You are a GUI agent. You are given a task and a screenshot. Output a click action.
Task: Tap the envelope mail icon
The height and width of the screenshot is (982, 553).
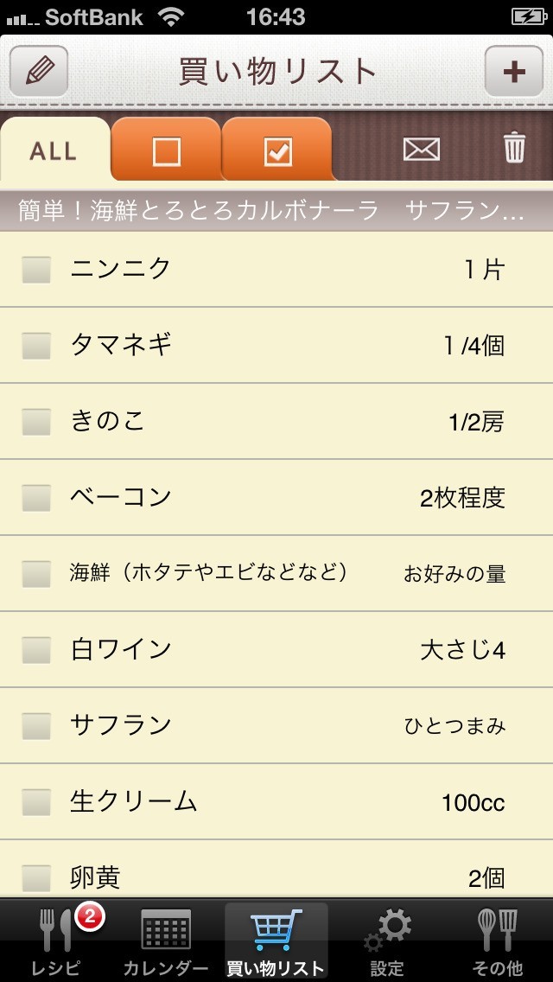pyautogui.click(x=421, y=150)
